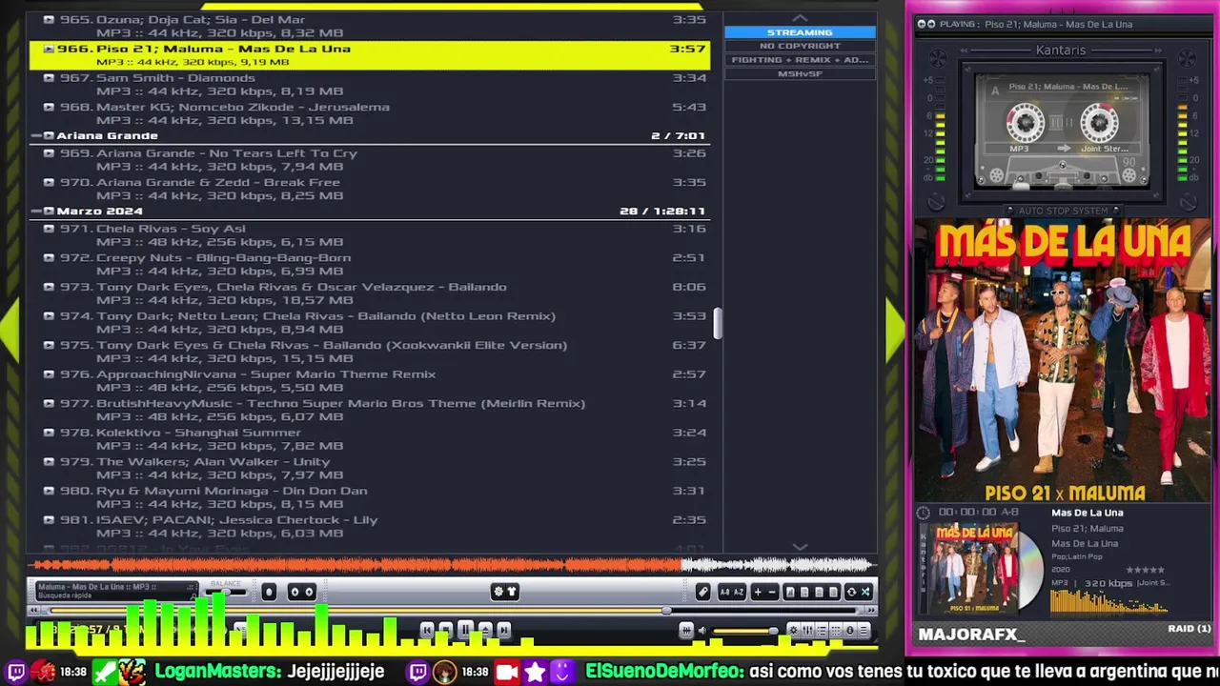Click the top-right knob of cassette panel
1220x686 pixels.
click(1187, 59)
